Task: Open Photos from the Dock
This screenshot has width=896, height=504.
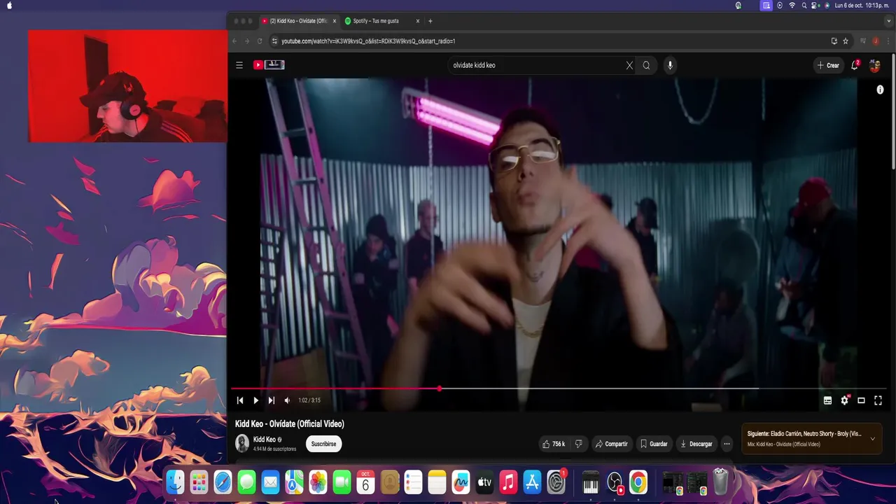Action: [318, 482]
